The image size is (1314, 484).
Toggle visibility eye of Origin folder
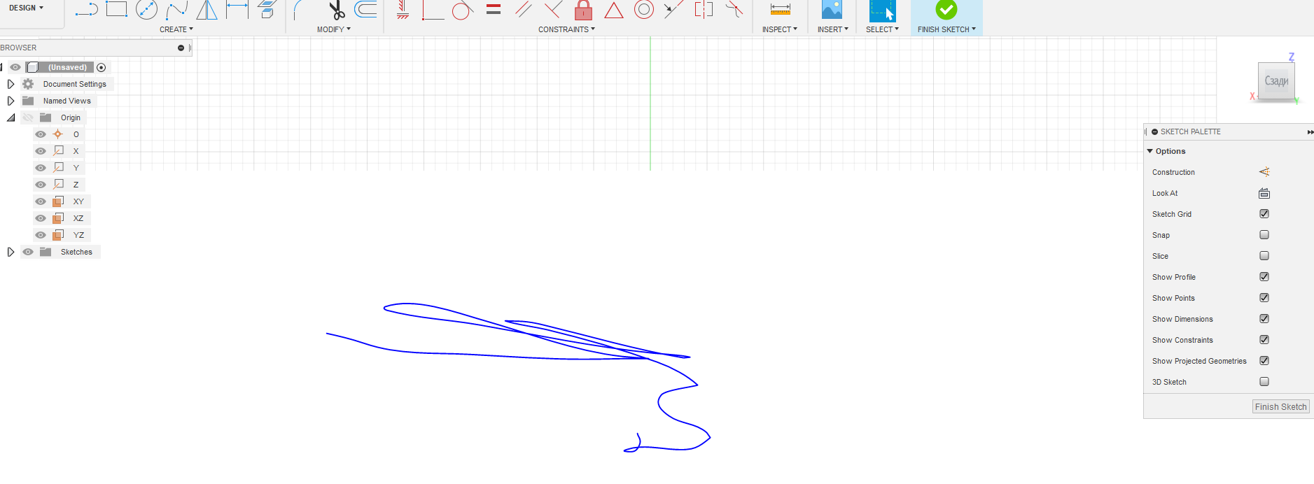[28, 118]
